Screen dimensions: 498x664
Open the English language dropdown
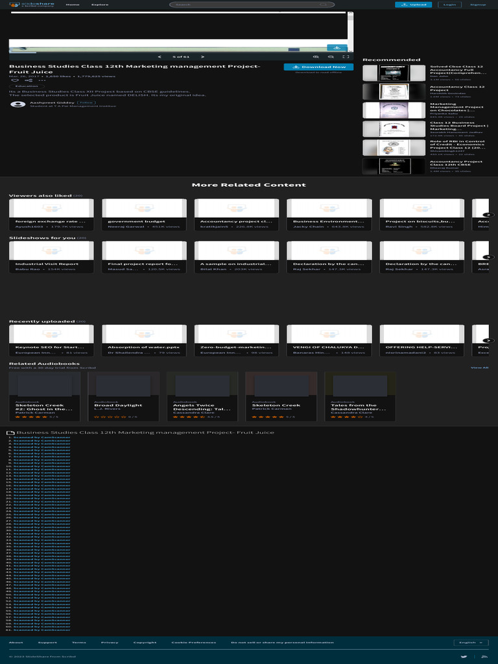coord(471,643)
